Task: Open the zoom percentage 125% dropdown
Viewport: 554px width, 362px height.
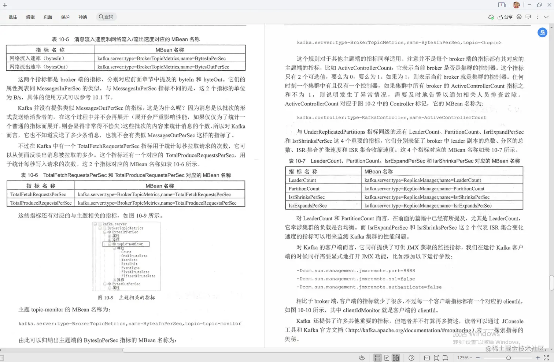Action: coord(464,358)
